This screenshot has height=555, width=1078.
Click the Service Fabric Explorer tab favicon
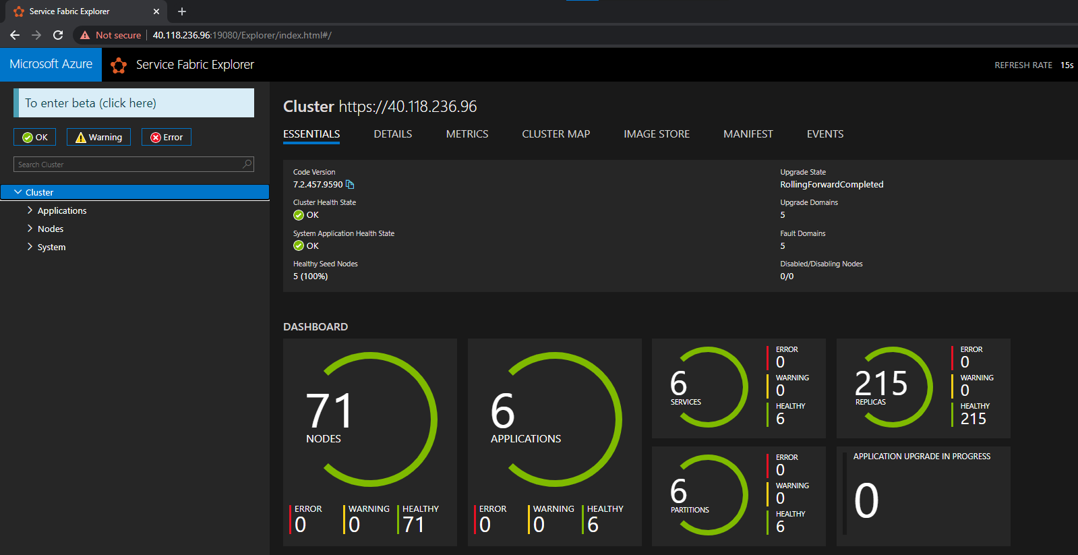19,11
